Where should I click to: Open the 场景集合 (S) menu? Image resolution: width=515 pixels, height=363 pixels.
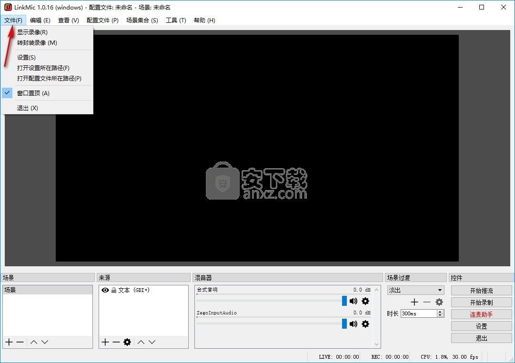point(142,20)
